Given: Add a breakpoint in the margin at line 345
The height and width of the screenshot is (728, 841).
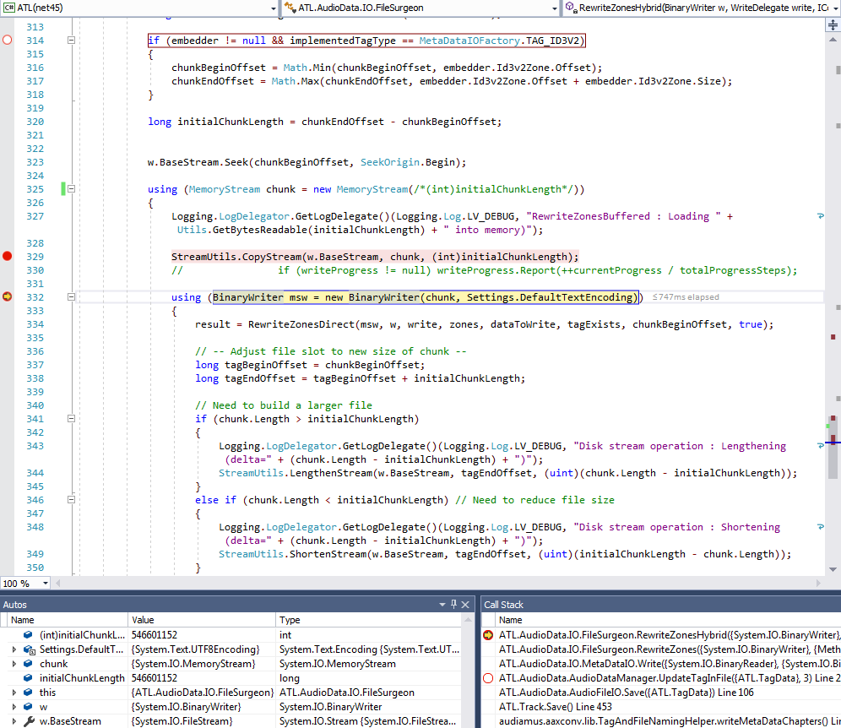Looking at the screenshot, I should [7, 486].
